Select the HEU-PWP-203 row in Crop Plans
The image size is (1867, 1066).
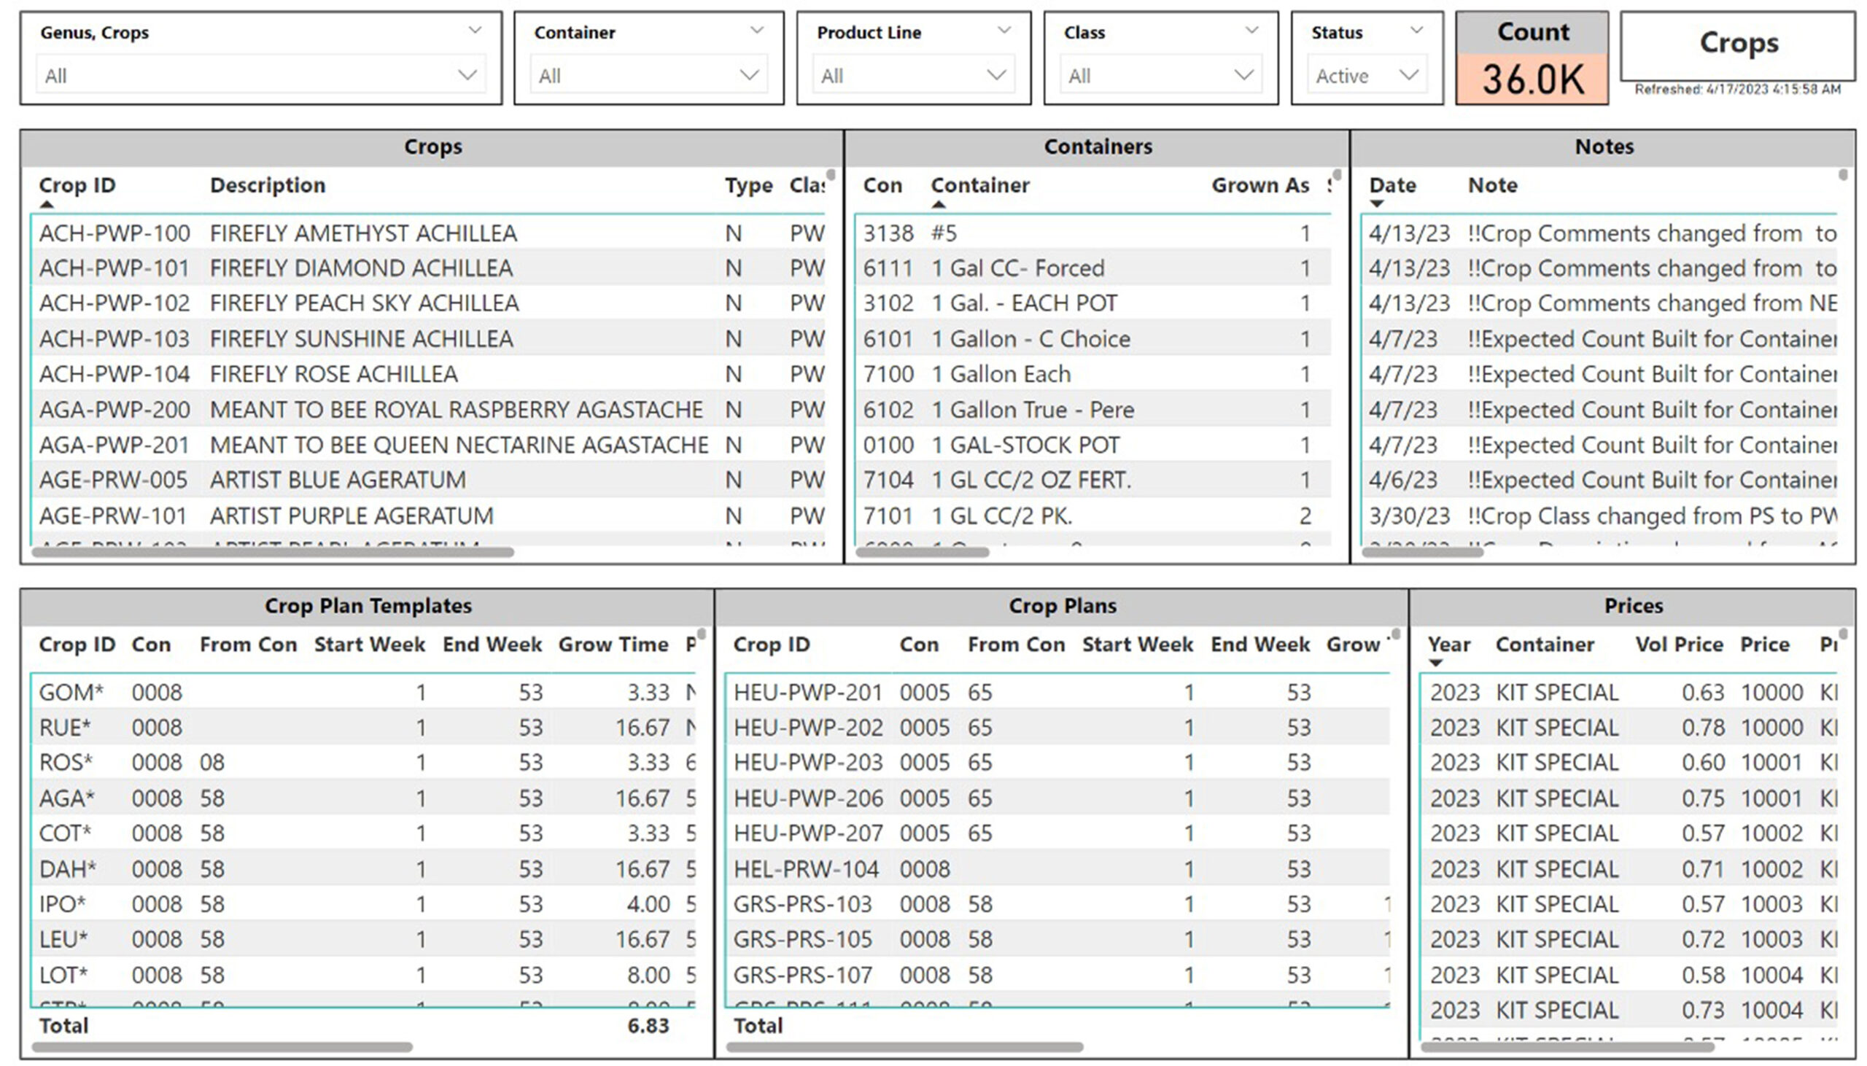point(1058,762)
